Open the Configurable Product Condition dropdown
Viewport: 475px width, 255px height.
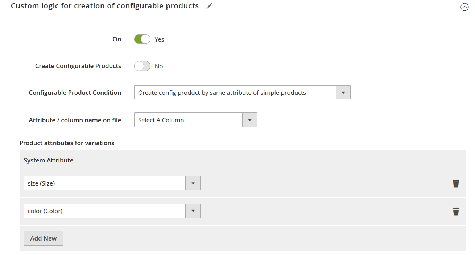click(235, 93)
